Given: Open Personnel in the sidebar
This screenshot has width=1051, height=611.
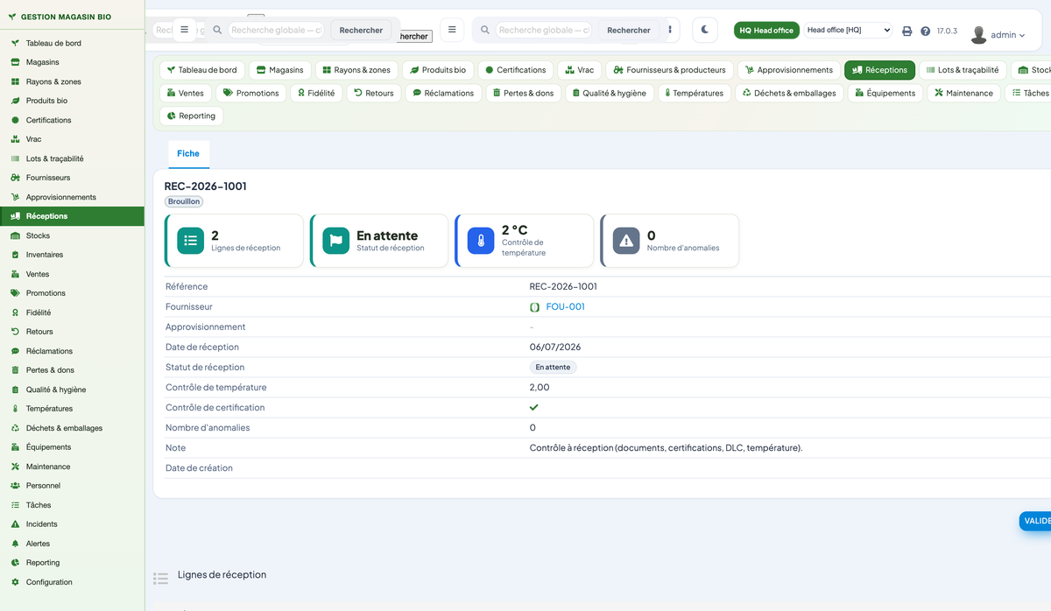Looking at the screenshot, I should (x=72, y=486).
